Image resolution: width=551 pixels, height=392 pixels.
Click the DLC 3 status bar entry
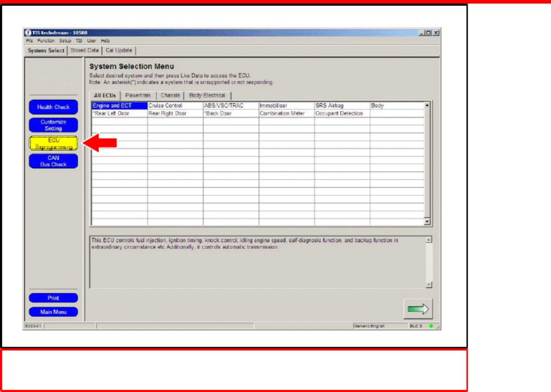(416, 326)
